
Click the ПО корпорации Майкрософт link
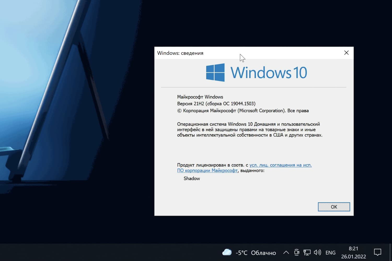pyautogui.click(x=207, y=170)
